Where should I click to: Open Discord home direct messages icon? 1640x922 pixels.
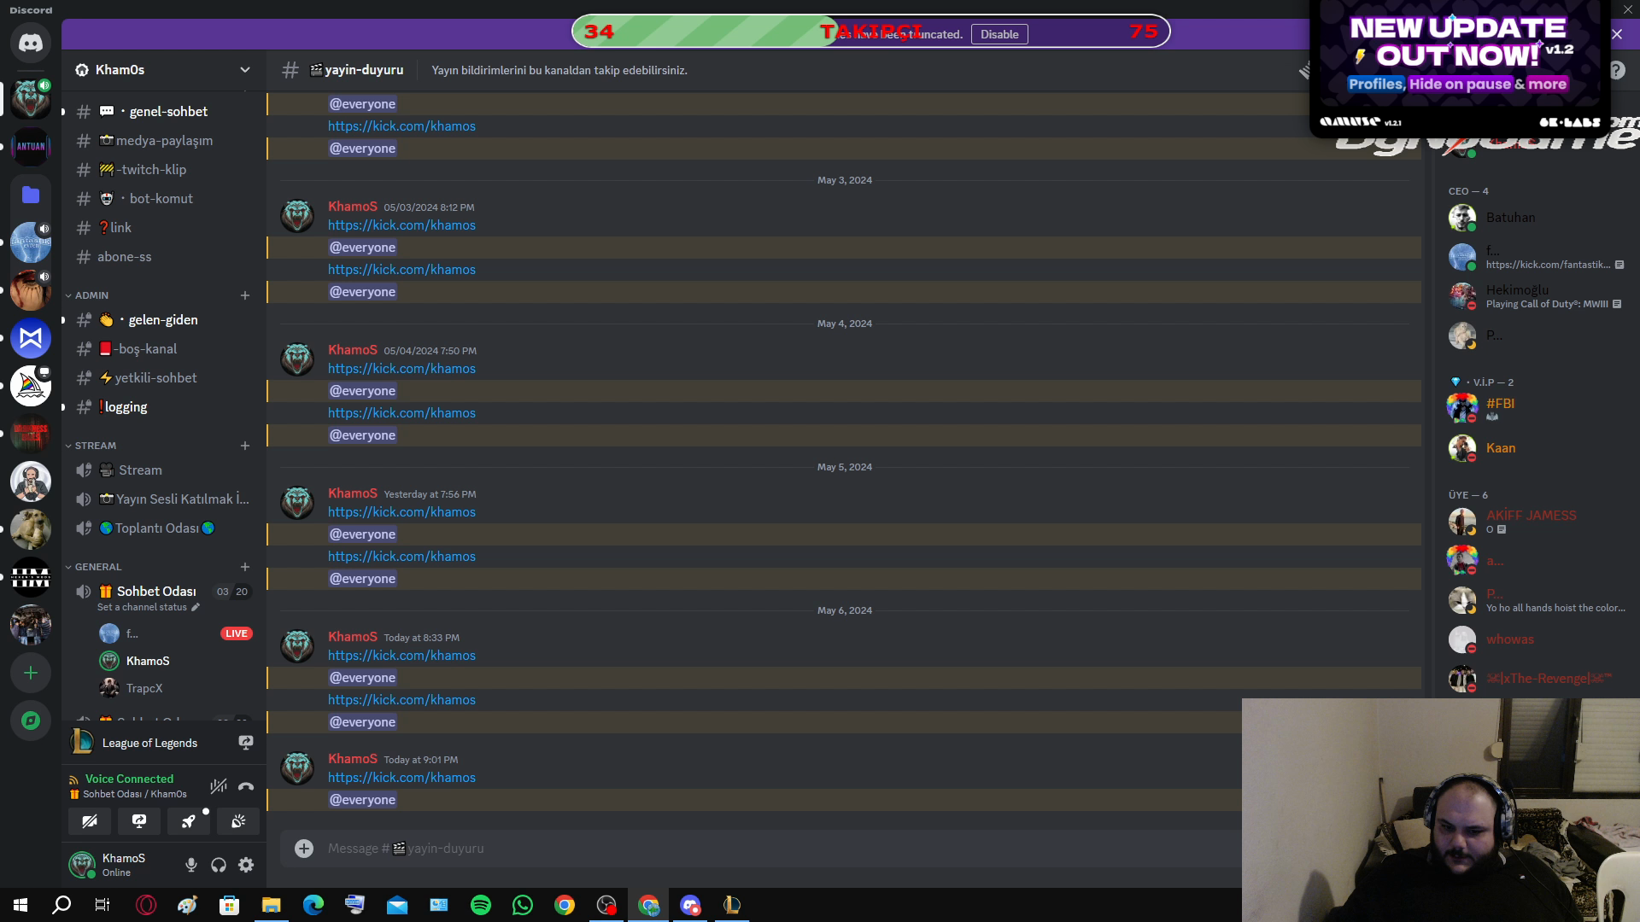click(31, 43)
